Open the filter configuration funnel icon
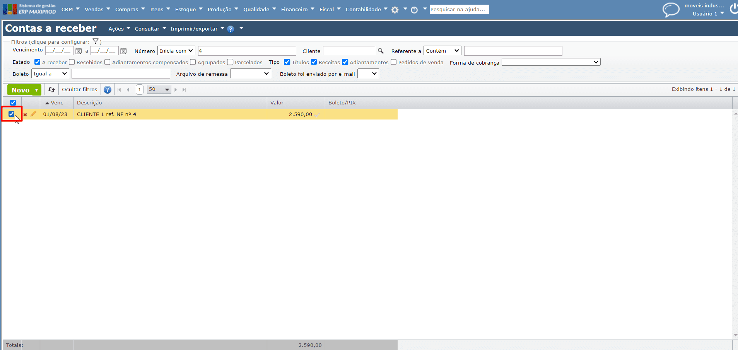The height and width of the screenshot is (350, 738). tap(96, 41)
